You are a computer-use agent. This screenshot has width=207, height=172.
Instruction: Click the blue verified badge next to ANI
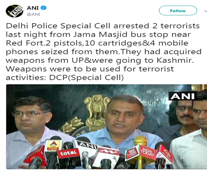point(43,8)
